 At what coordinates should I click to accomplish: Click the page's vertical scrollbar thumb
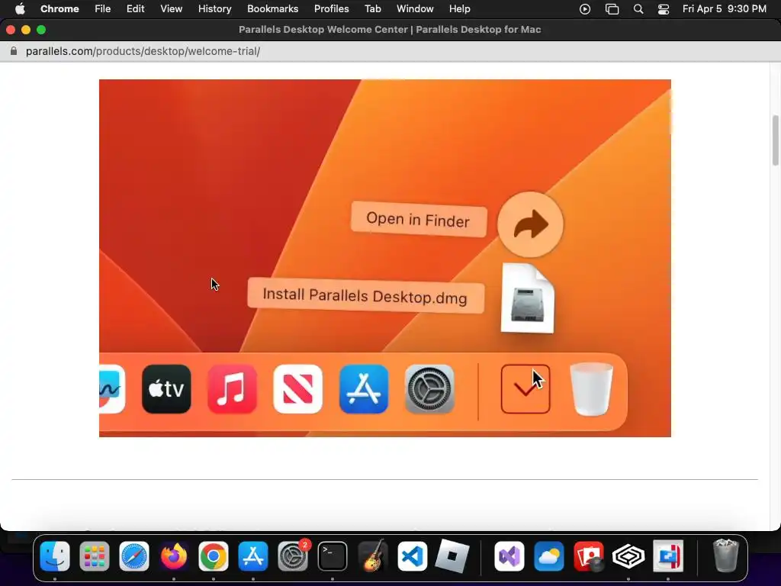tap(775, 140)
